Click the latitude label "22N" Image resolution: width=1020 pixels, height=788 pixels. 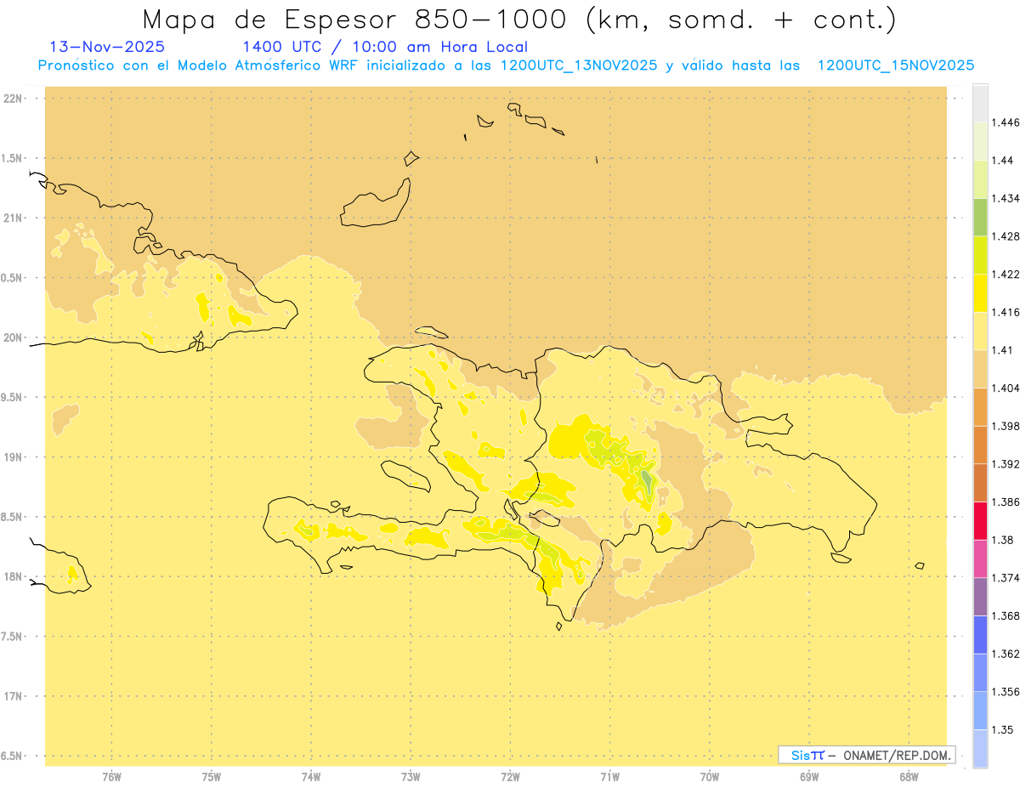pyautogui.click(x=14, y=98)
